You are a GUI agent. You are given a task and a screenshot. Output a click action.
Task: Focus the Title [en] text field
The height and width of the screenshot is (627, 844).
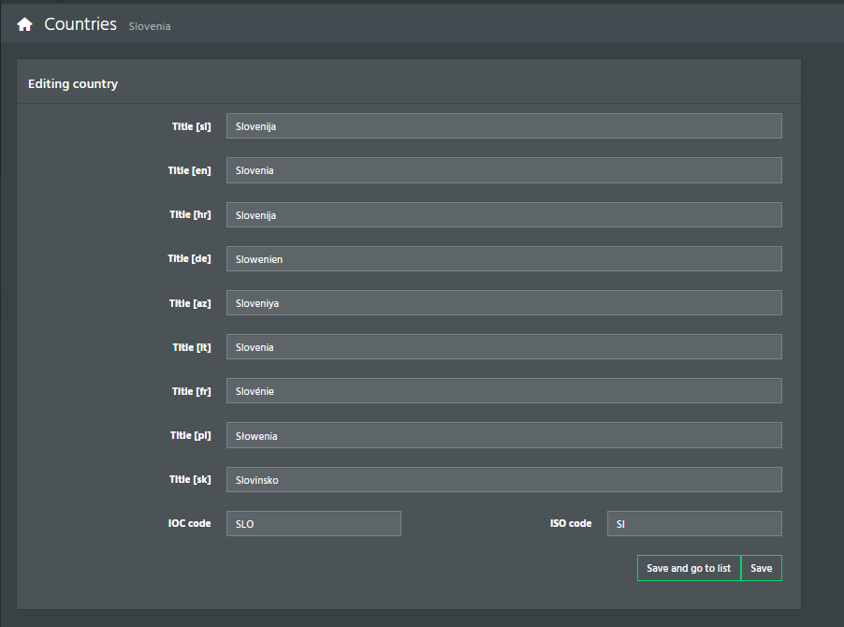click(x=503, y=170)
